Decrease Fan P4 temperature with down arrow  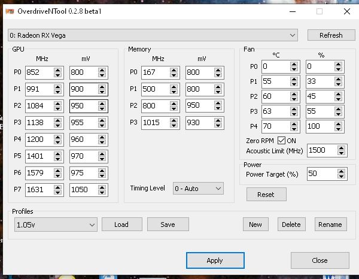(294, 129)
